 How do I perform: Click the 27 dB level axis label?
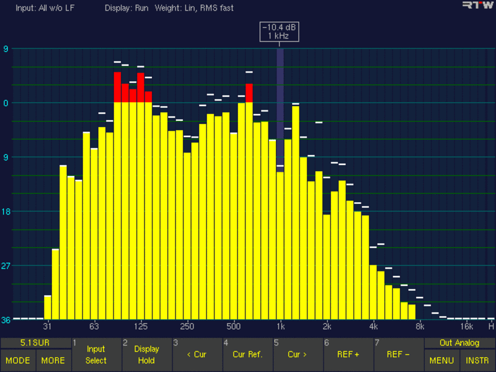pos(6,266)
